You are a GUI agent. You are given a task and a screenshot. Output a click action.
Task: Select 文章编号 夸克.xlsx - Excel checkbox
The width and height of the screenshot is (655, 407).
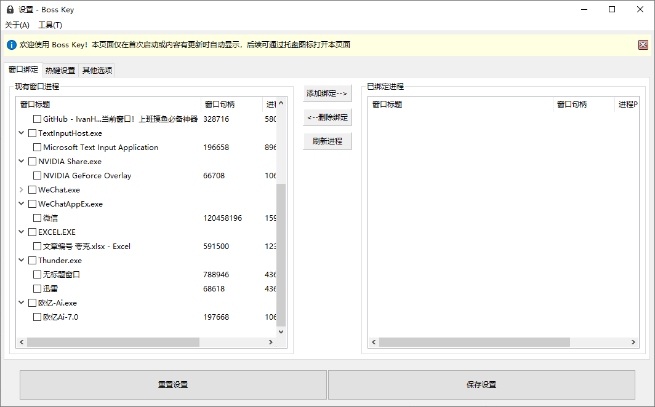[38, 247]
